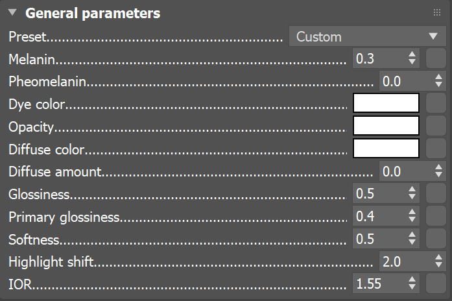Click the Melanin value field
The image size is (452, 301).
[x=379, y=59]
